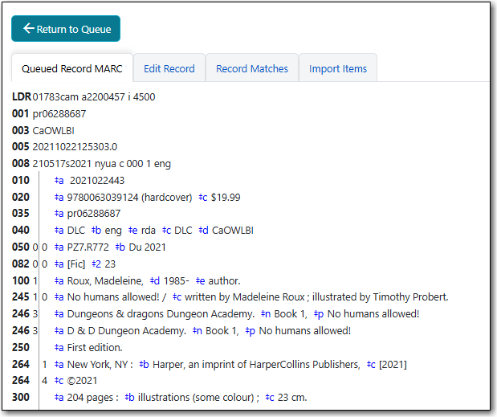Click the relator term author.
The height and width of the screenshot is (417, 497).
click(224, 280)
